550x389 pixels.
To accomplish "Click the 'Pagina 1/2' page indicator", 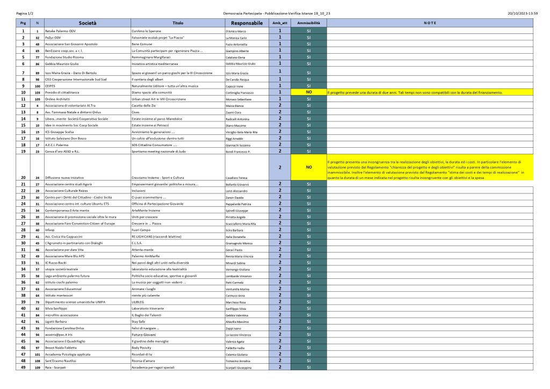I will pos(25,12).
